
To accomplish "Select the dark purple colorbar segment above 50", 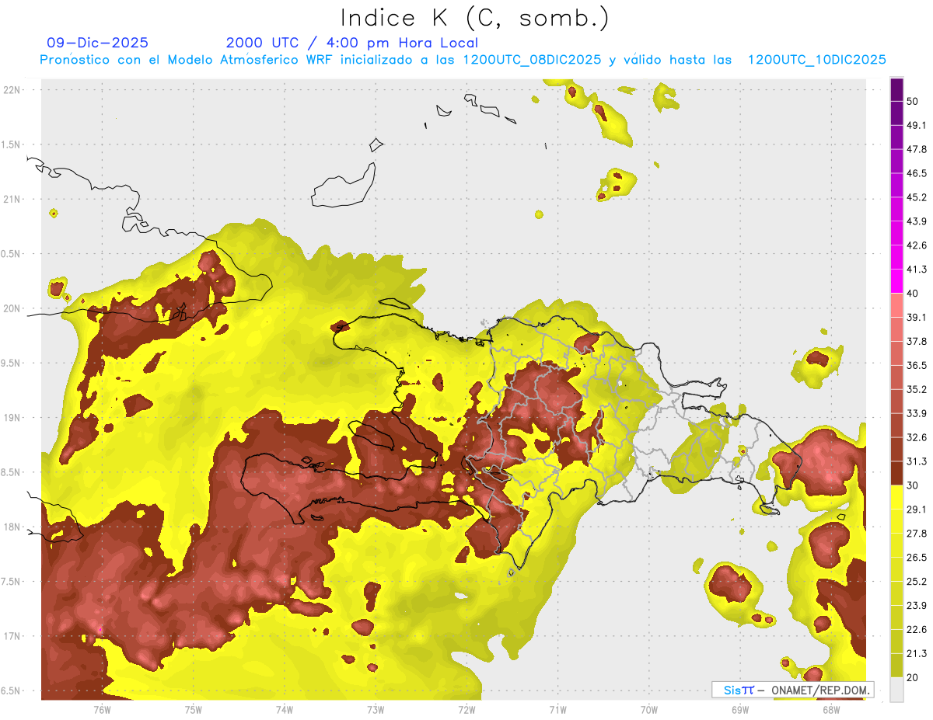I will coord(896,89).
